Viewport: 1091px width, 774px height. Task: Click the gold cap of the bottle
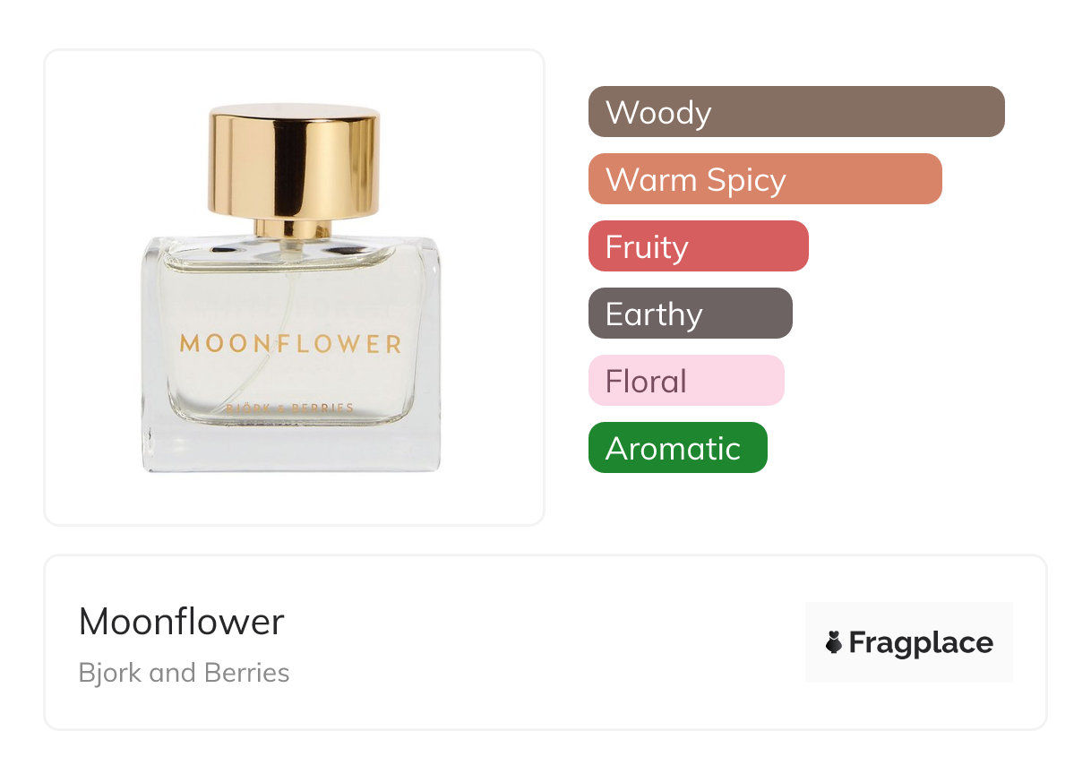tap(294, 161)
